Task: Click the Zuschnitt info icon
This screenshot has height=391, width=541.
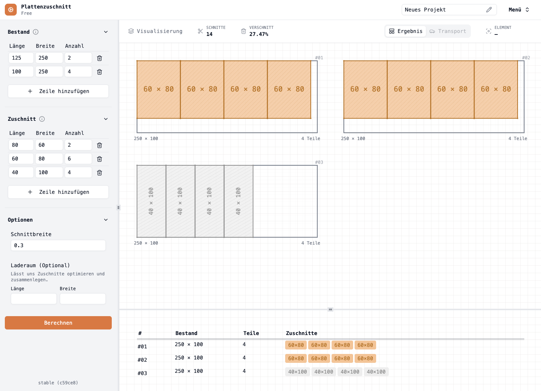Action: click(42, 119)
